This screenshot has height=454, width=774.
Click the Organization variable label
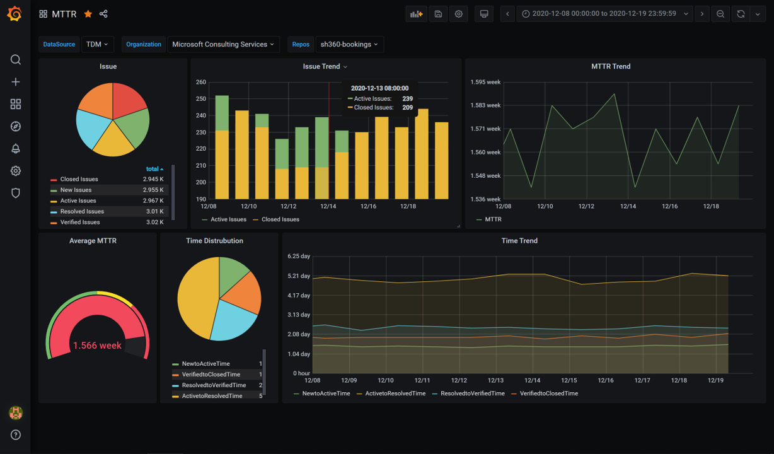[x=144, y=44]
